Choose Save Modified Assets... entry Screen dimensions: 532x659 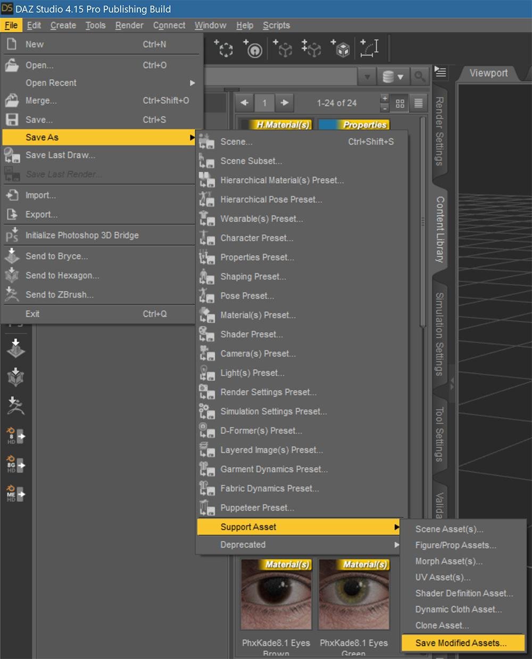(x=463, y=643)
